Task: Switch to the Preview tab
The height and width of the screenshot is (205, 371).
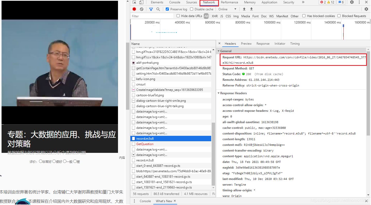Action: [246, 43]
